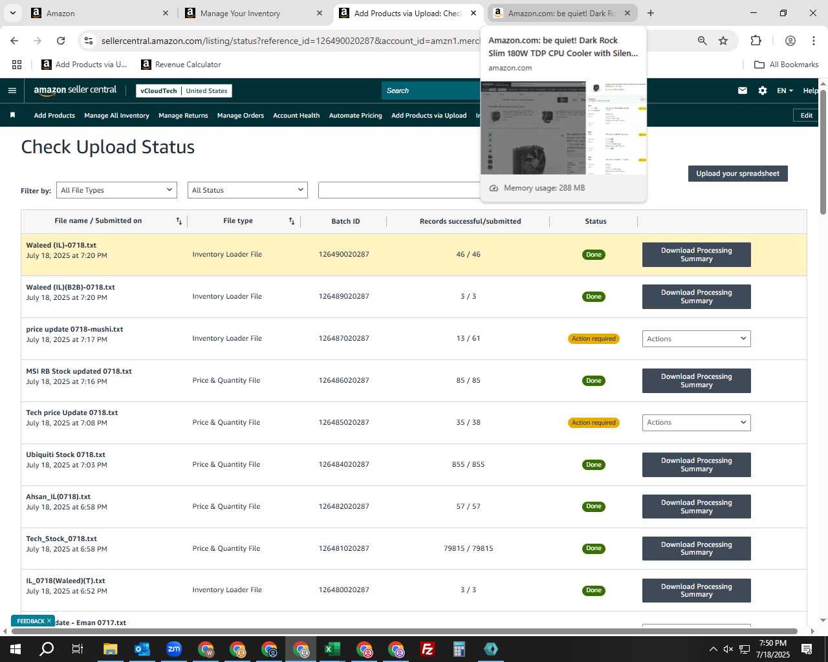Open Manage Orders in the nav bar

pos(241,116)
